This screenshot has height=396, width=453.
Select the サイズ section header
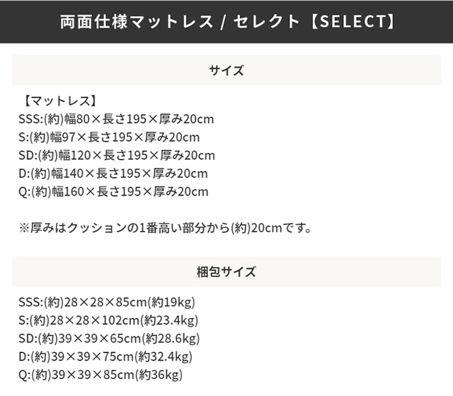[x=226, y=70]
